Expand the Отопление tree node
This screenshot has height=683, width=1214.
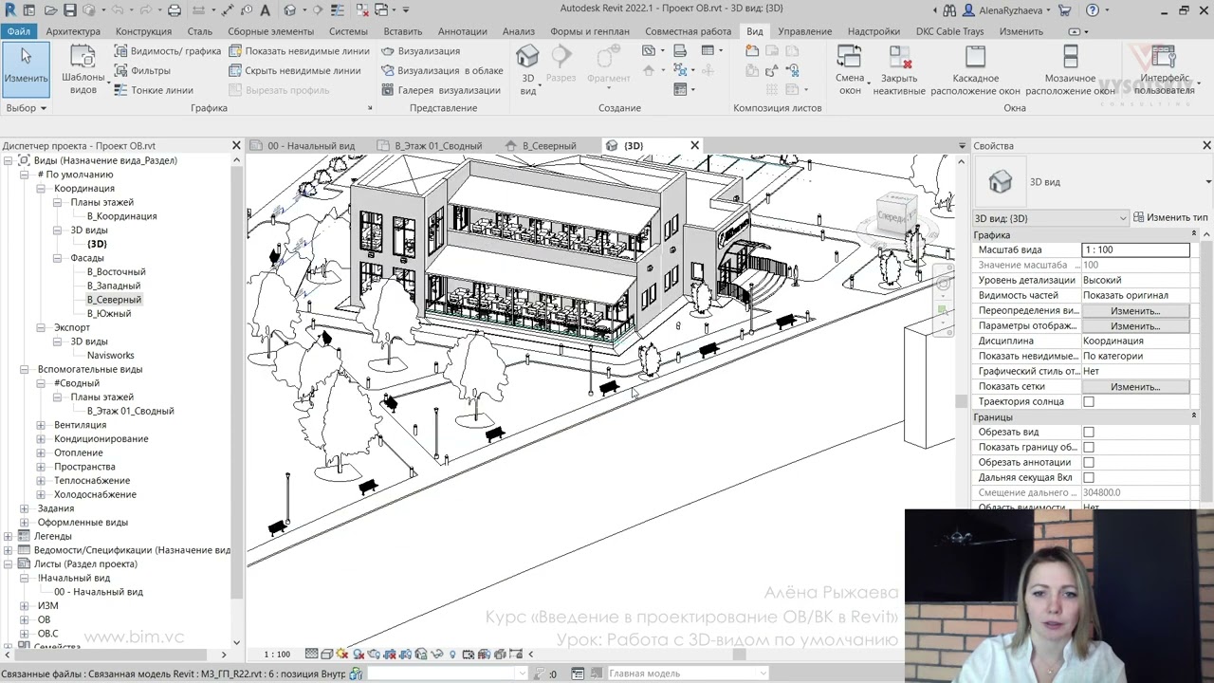tap(41, 453)
